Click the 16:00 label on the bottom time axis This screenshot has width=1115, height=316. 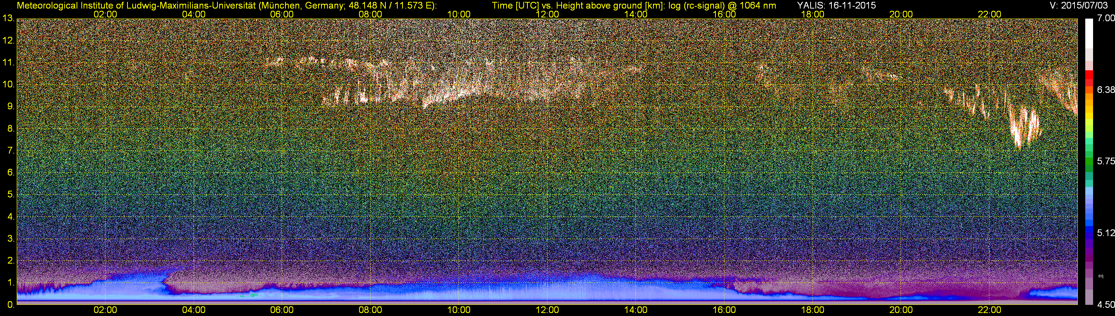pos(724,310)
